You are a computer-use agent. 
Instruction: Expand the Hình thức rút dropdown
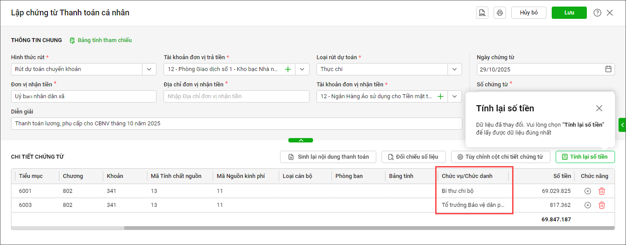coord(149,69)
